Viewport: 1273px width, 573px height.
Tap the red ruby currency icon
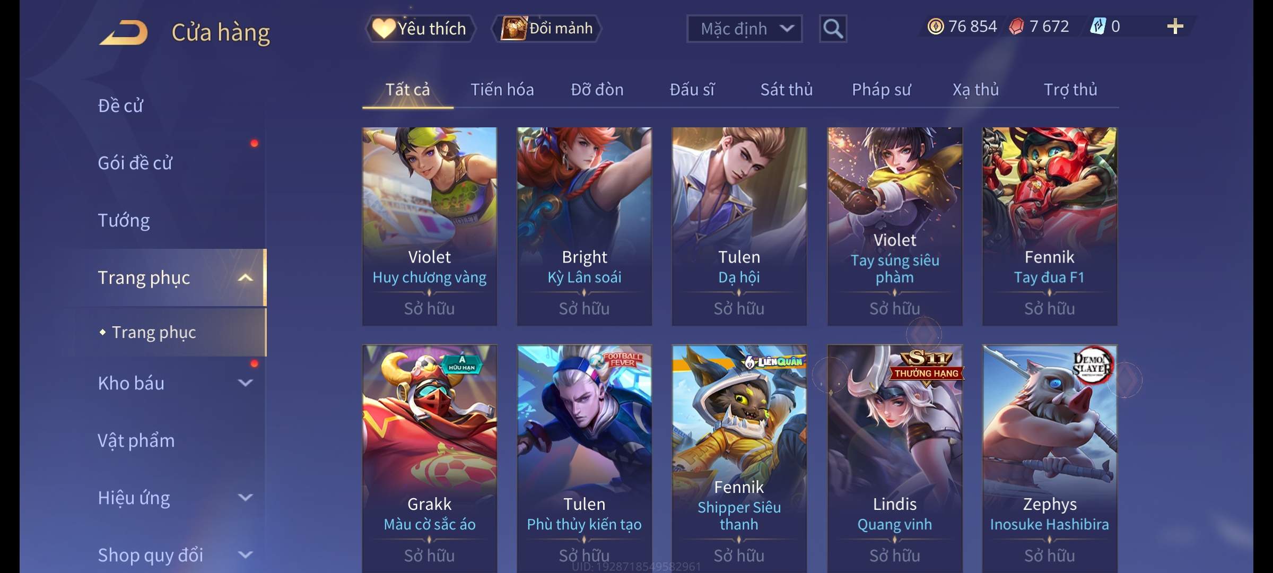point(1016,27)
